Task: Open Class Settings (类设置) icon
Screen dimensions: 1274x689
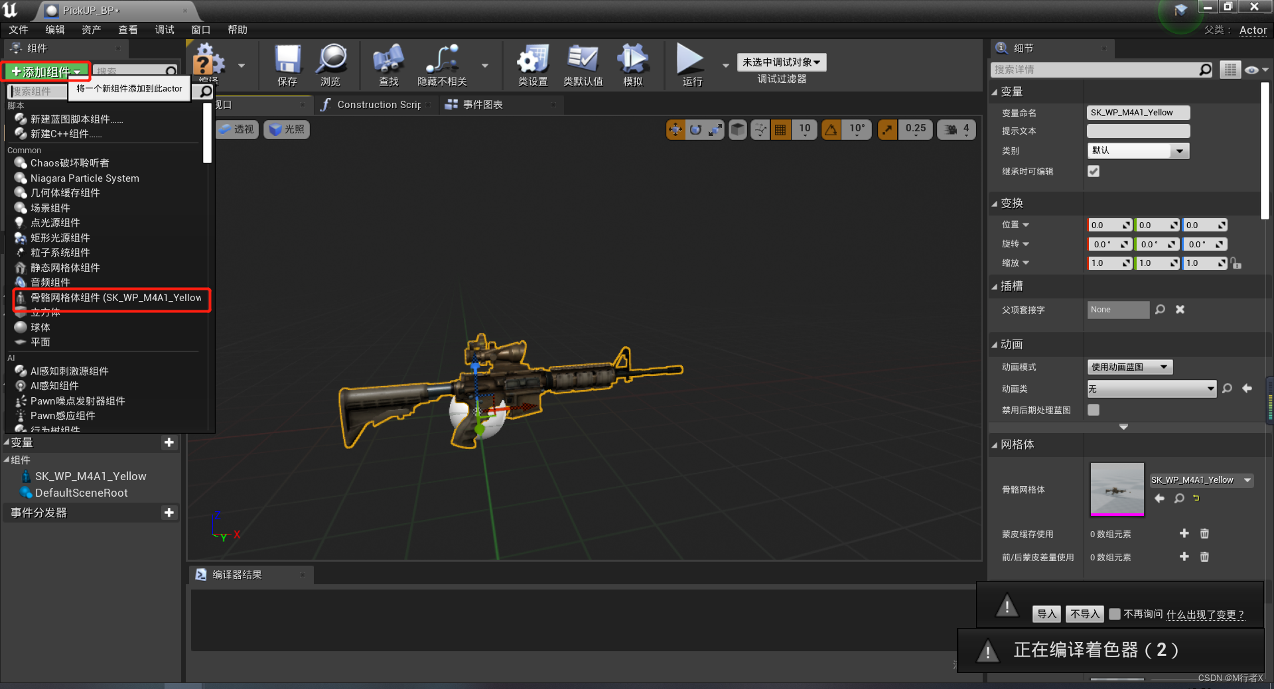Action: pos(533,65)
